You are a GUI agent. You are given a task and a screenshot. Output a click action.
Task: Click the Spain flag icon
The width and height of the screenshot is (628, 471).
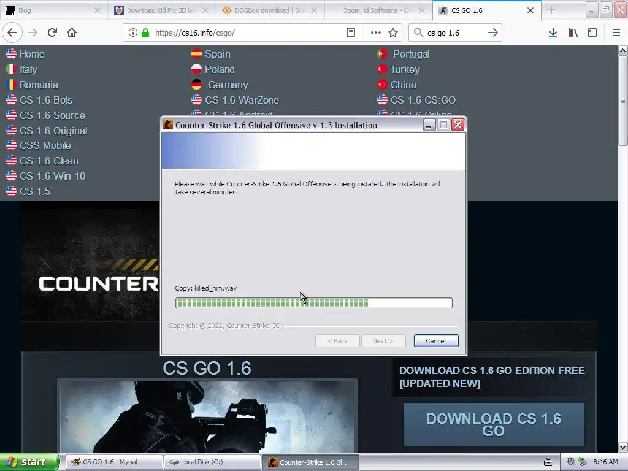(x=196, y=54)
